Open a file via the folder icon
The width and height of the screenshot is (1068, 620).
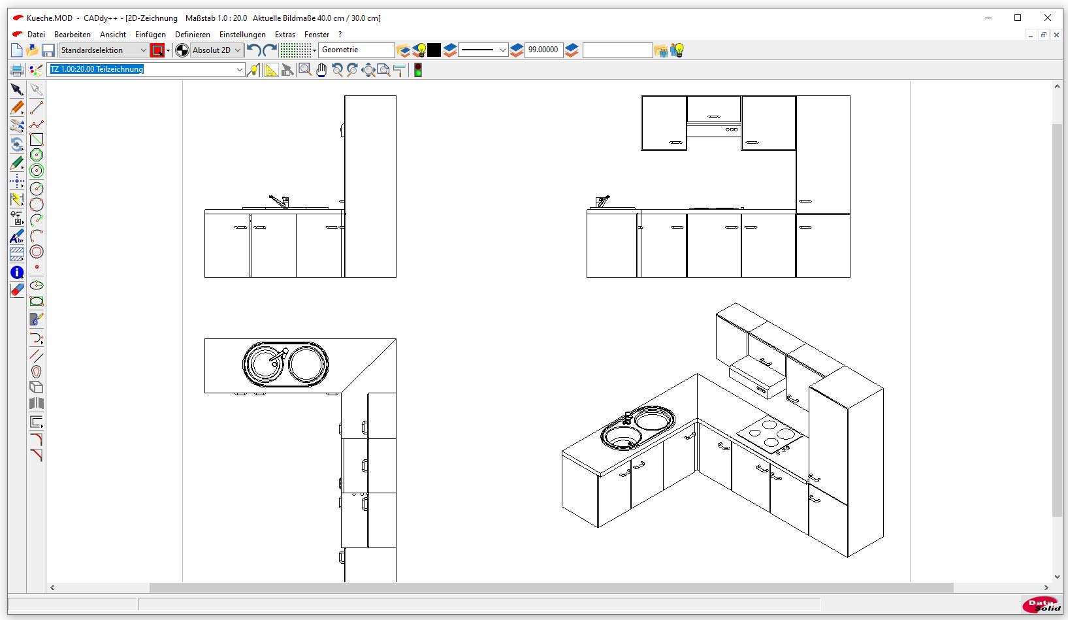32,50
